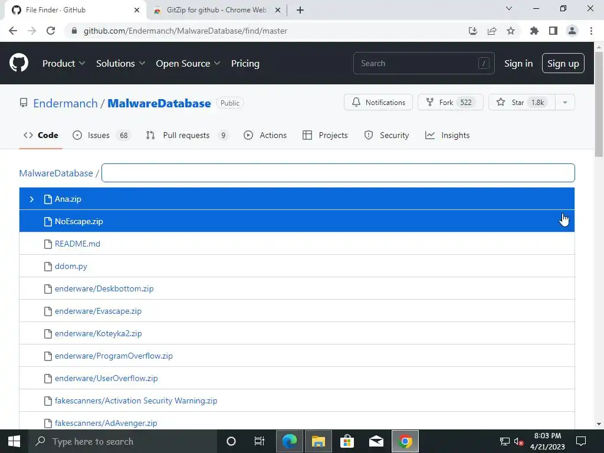Expand the Solutions menu
Viewport: 604px width, 453px height.
pyautogui.click(x=120, y=64)
